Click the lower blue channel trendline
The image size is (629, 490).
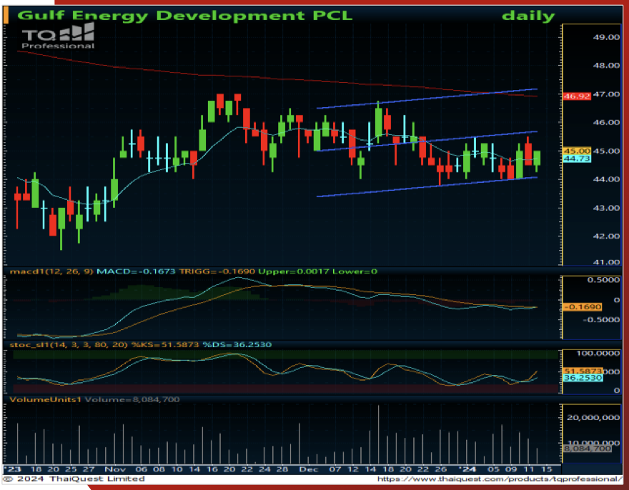coord(427,186)
